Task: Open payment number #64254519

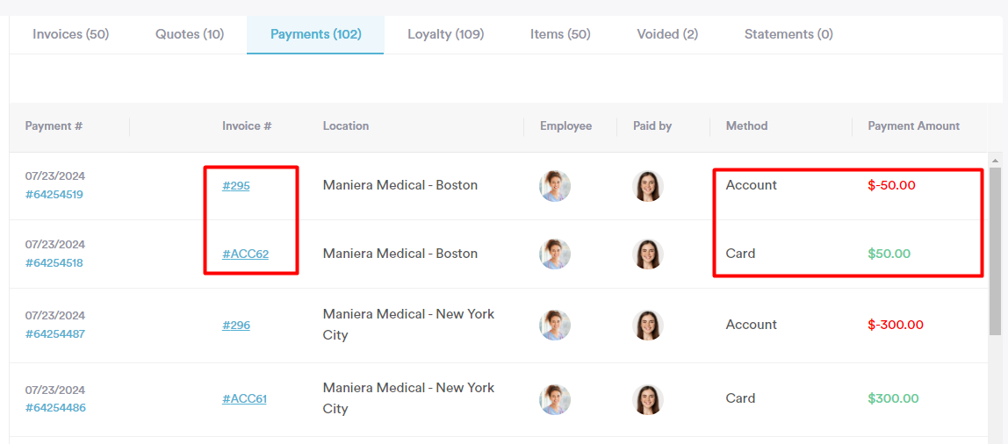Action: click(x=55, y=194)
